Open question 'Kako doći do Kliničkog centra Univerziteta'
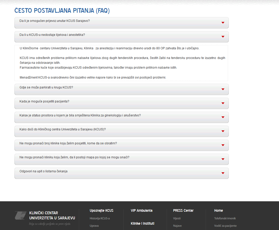Screen dimensions: 279x230 [x=63, y=129]
